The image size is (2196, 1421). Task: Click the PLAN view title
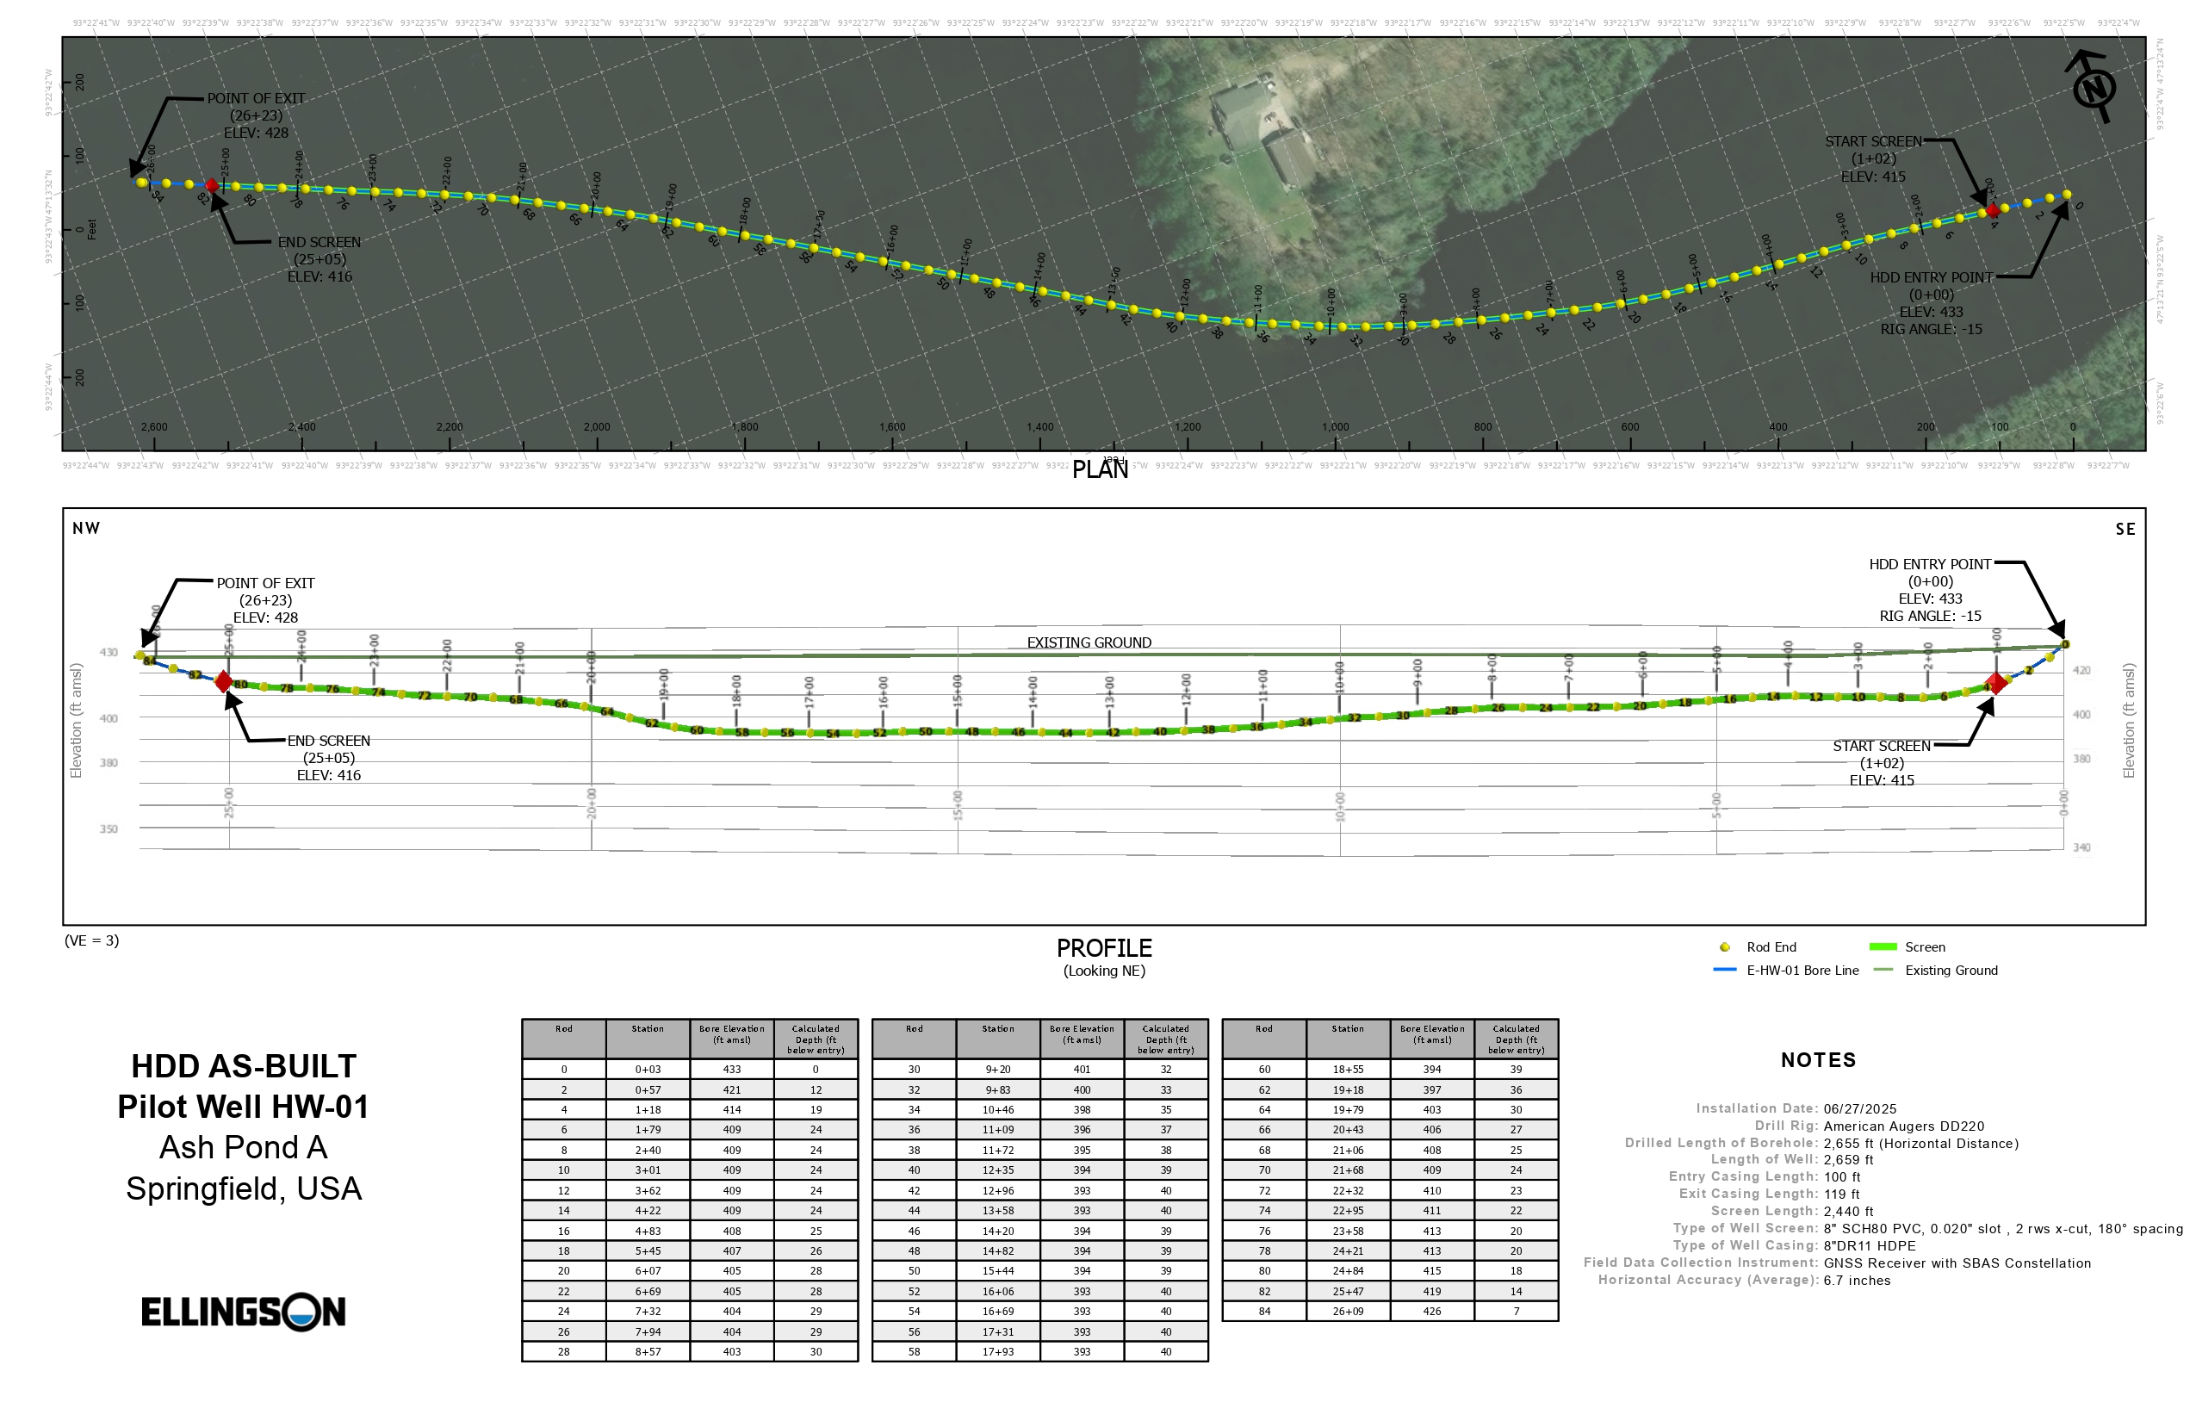click(x=1100, y=469)
